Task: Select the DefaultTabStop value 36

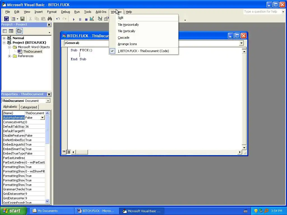Action: (x=35, y=127)
